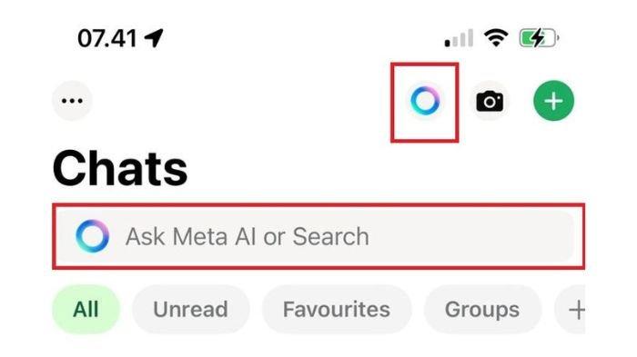This screenshot has width=637, height=357.
Task: Select the All chats filter
Action: point(86,310)
